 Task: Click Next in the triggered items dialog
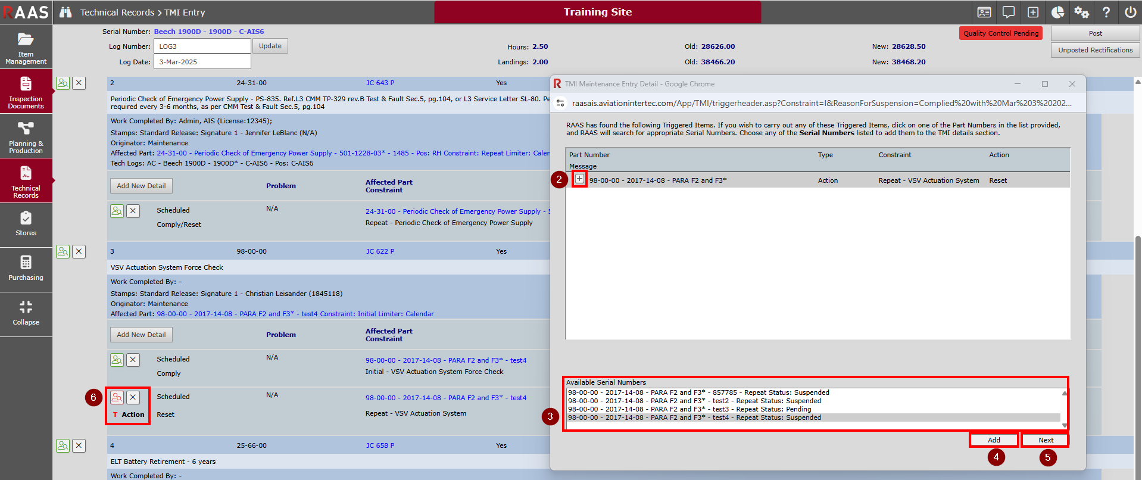point(1046,440)
